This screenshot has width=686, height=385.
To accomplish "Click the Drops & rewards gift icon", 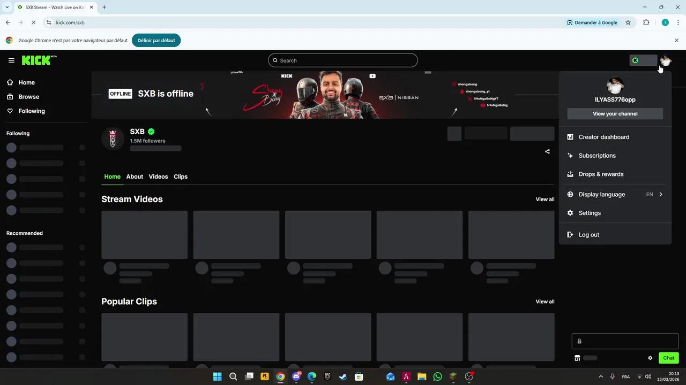I will [x=570, y=174].
